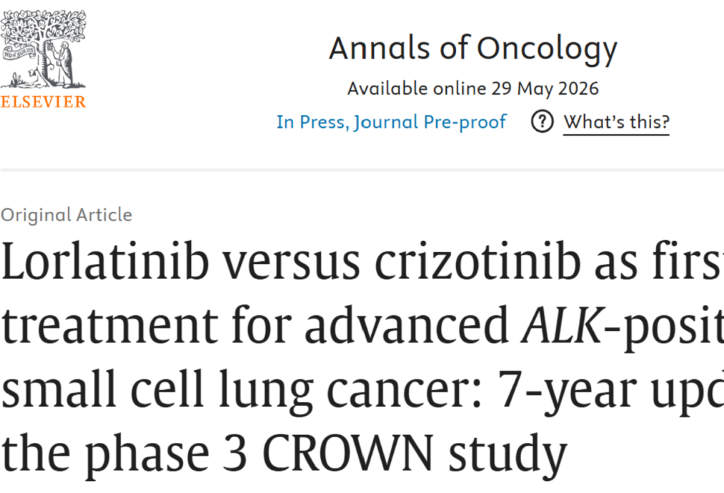
Task: Click the word Lorlatinib in the title
Action: coord(105,261)
